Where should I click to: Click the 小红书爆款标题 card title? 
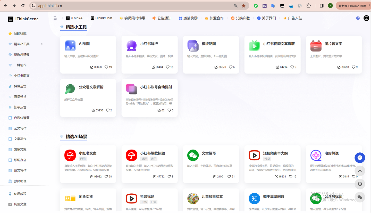click(153, 153)
